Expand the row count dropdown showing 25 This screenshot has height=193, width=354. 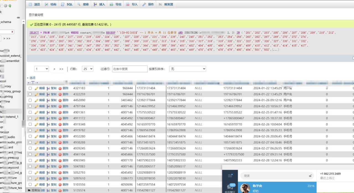click(88, 69)
